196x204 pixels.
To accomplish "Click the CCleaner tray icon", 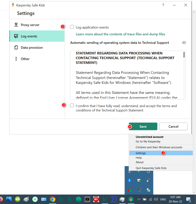I will (148, 180).
